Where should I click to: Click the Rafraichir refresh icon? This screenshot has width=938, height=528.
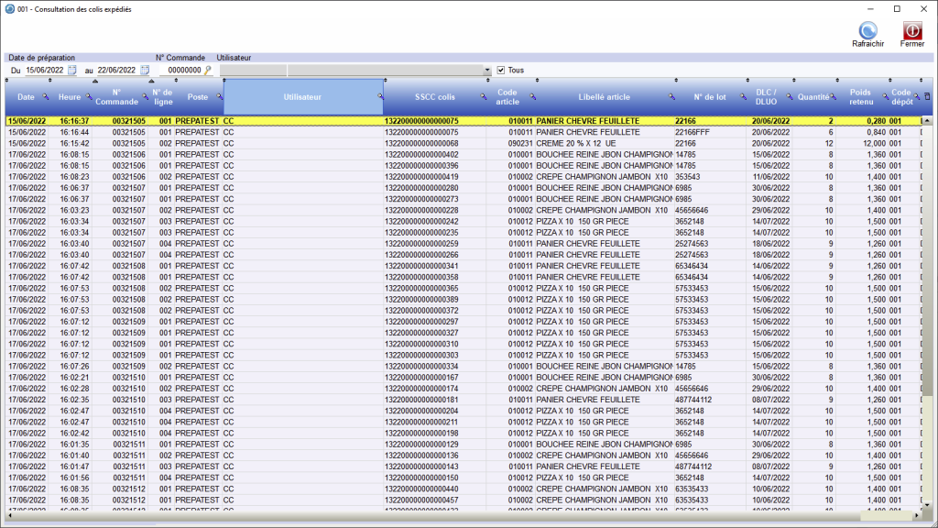pos(867,31)
